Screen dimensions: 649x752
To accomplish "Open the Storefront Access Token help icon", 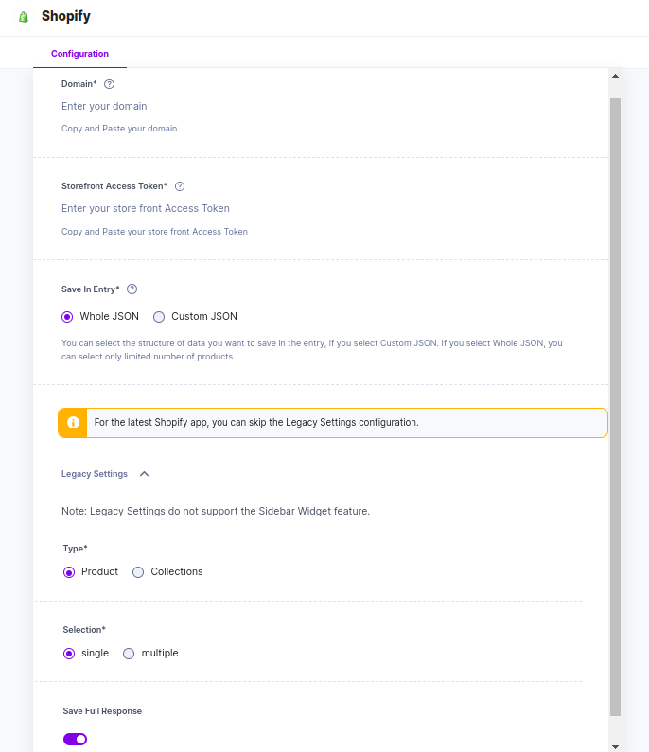I will [x=180, y=186].
